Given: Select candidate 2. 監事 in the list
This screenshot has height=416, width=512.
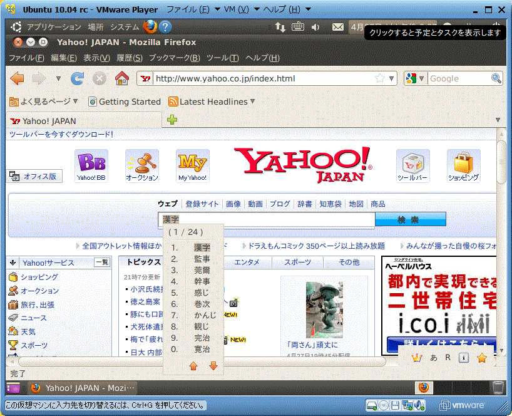Looking at the screenshot, I should tap(193, 259).
